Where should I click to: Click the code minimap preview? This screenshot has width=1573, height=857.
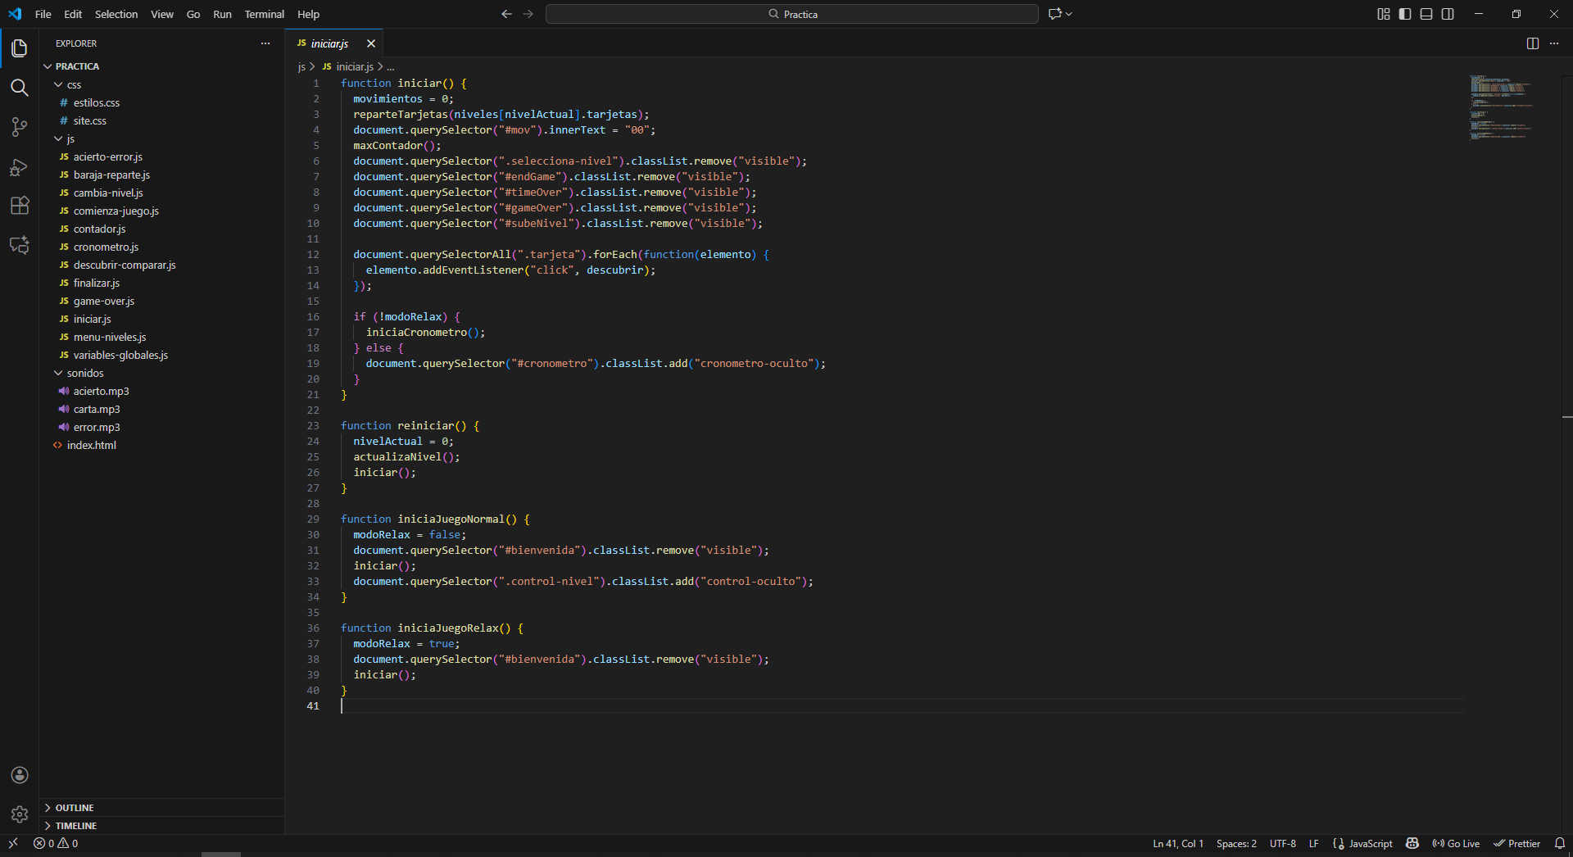[x=1500, y=107]
